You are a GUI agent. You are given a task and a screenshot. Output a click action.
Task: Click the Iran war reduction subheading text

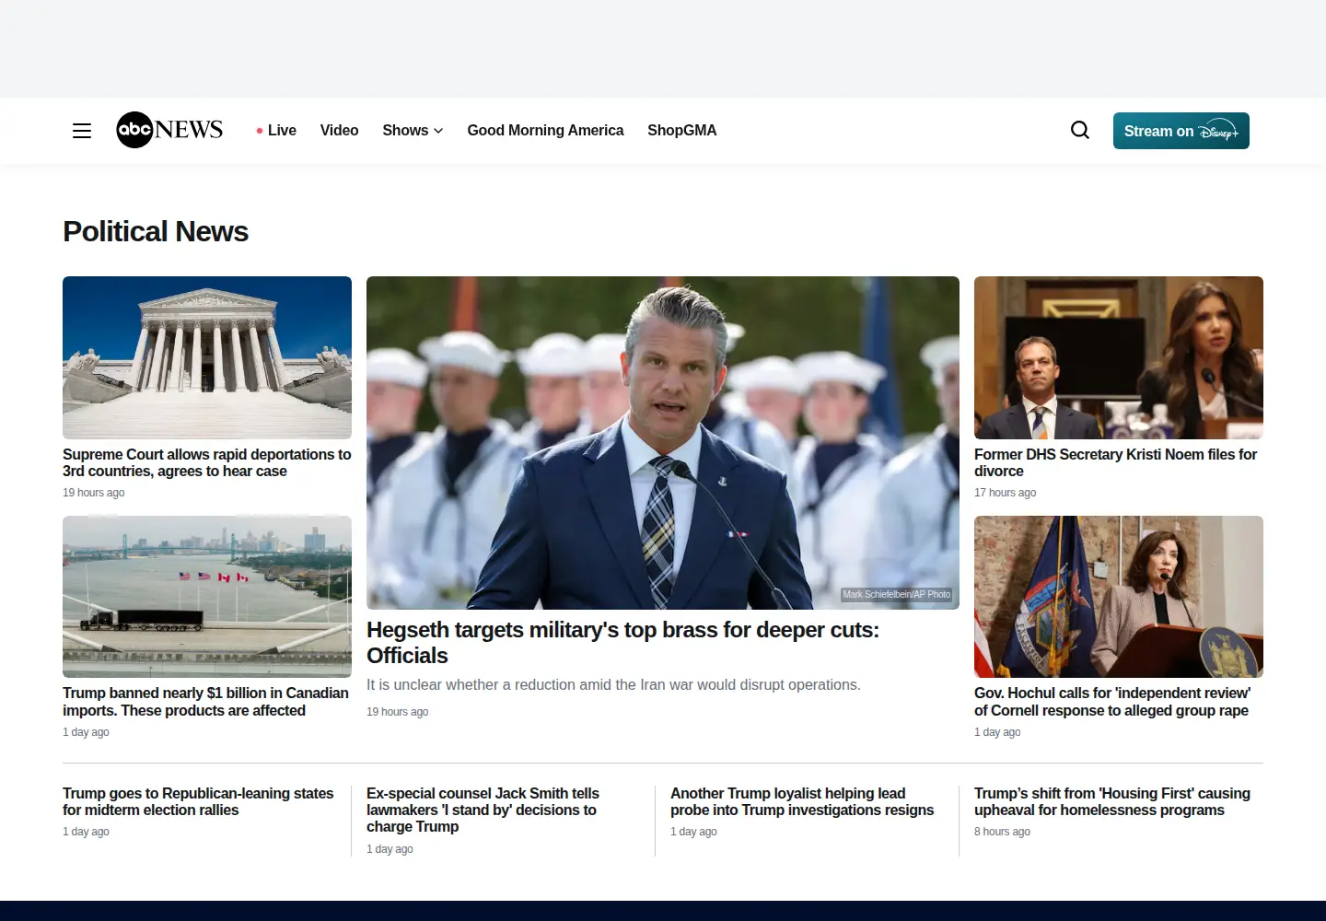[x=613, y=685]
